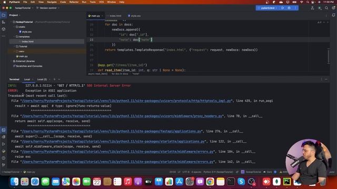Click the Python 3.11 interpreter in status bar

coord(218,172)
